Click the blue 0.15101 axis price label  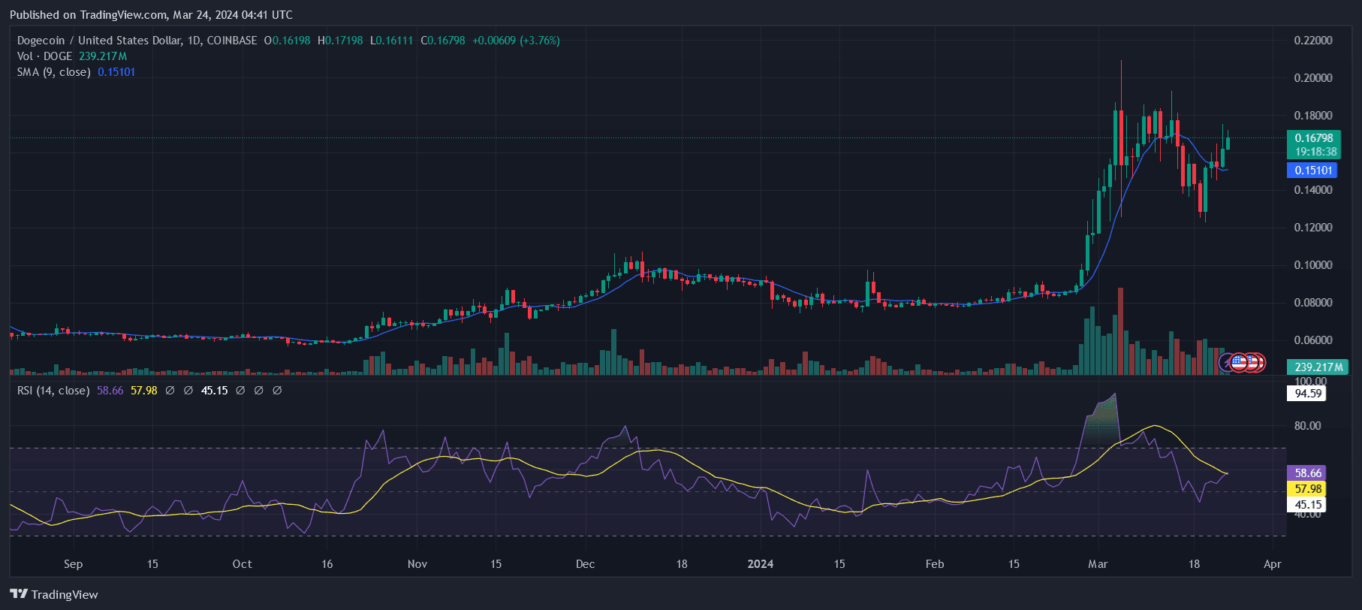1312,171
